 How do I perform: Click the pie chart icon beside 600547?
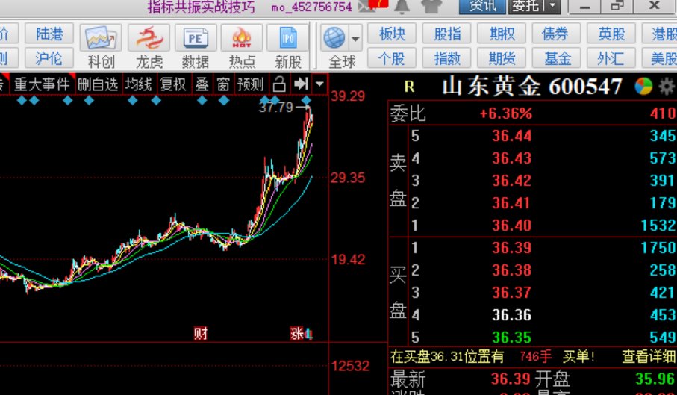[x=643, y=86]
